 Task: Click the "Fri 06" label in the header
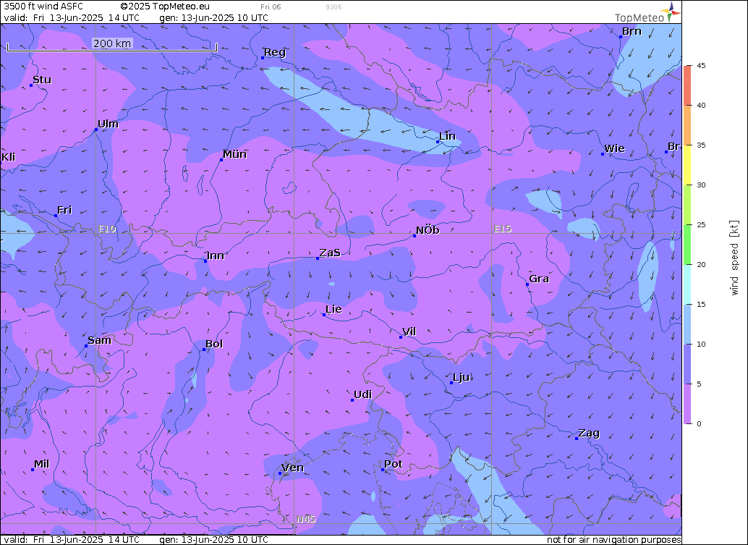pos(271,7)
